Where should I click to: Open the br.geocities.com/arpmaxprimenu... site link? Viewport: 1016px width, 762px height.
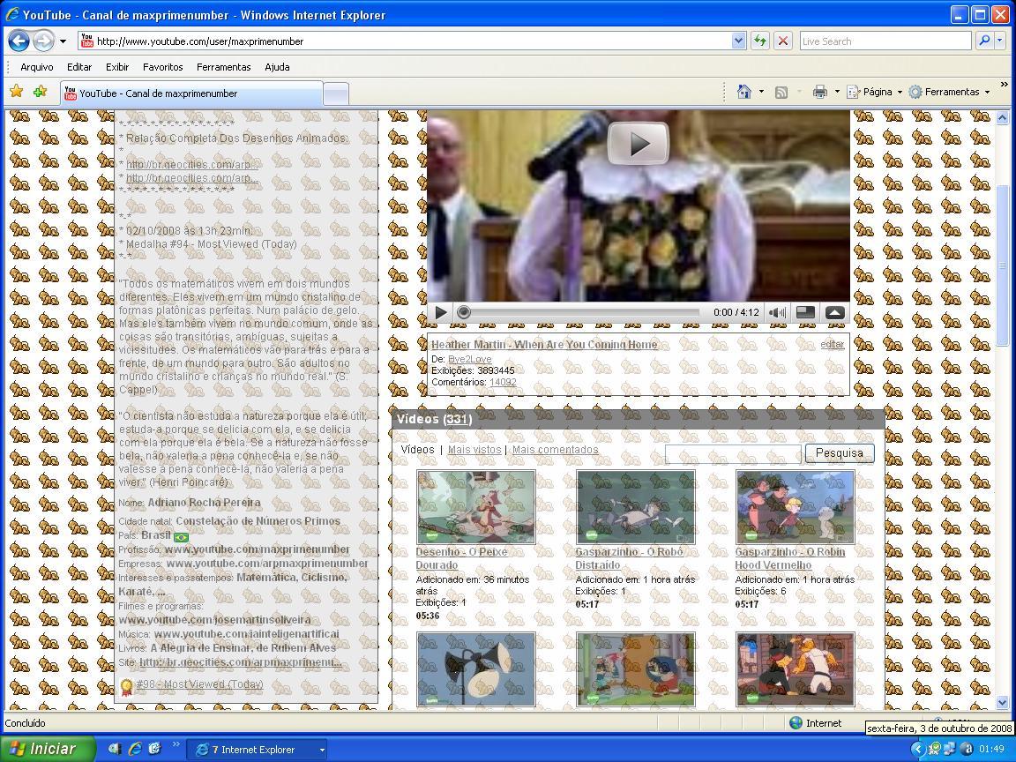241,662
